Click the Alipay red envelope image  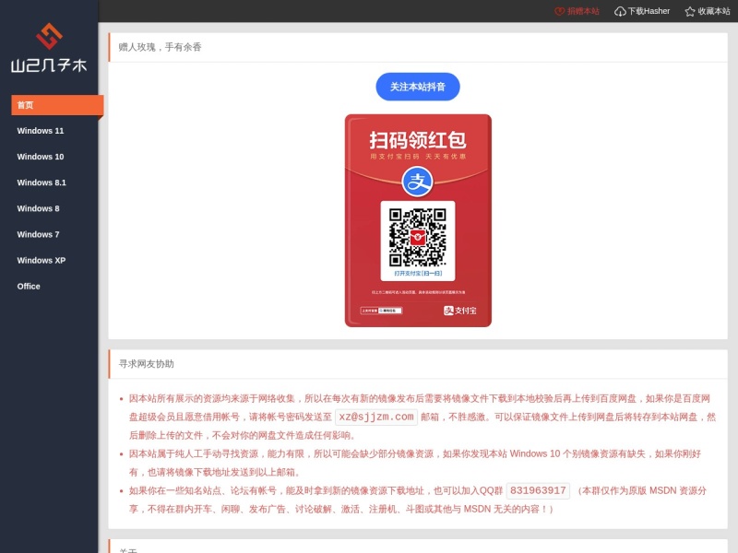[418, 220]
